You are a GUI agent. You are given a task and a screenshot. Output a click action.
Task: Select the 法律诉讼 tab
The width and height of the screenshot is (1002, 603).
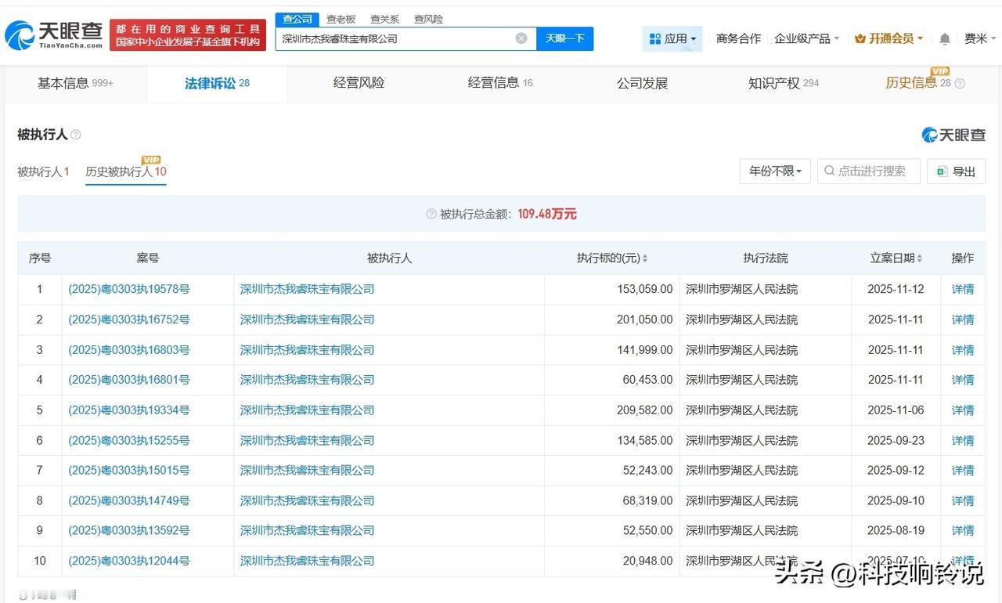217,83
